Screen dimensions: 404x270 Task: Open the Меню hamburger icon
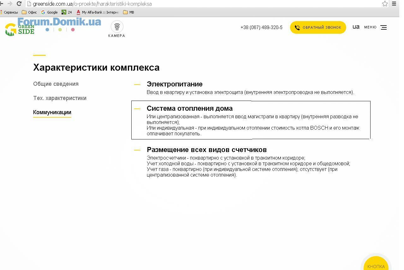[383, 27]
